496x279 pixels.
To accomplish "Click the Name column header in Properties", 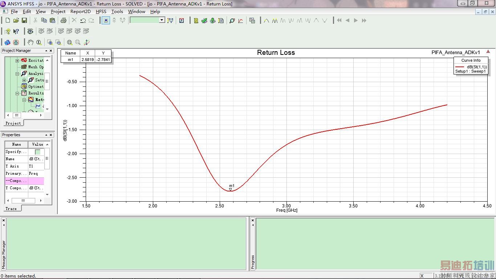I will pos(16,144).
